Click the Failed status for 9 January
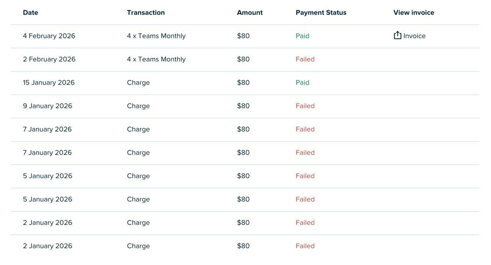491x265 pixels. pos(305,106)
